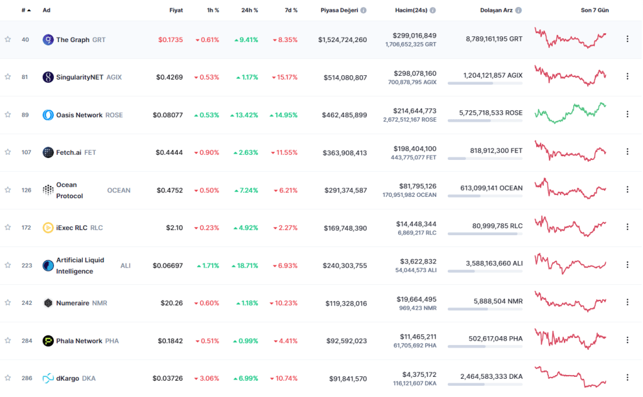The width and height of the screenshot is (643, 397).
Task: Toggle Phala Network watchlist star
Action: pos(8,341)
